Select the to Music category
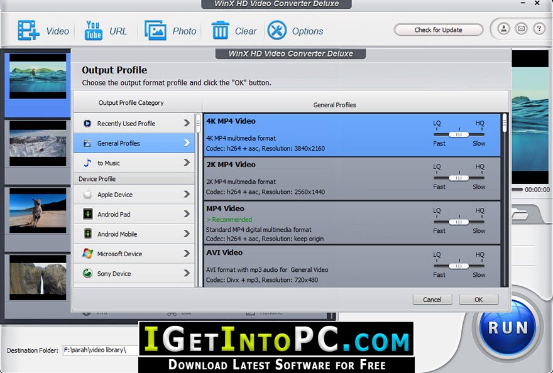The width and height of the screenshot is (553, 373). 134,163
